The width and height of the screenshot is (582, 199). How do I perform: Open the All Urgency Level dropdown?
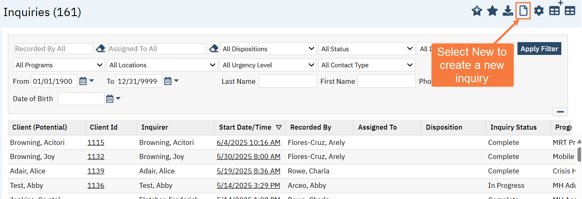[268, 65]
